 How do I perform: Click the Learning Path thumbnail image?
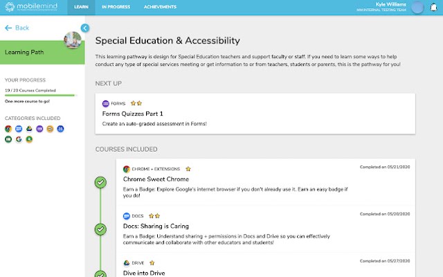(x=73, y=40)
